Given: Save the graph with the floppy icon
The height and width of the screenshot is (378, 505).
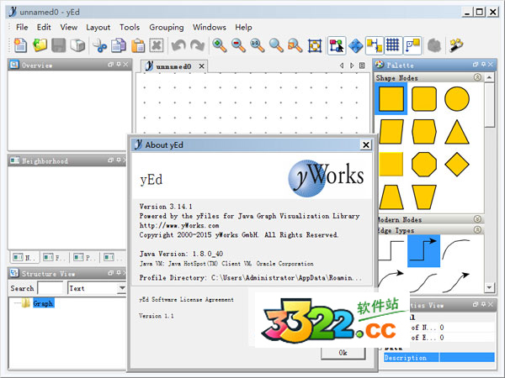Looking at the screenshot, I should (59, 45).
